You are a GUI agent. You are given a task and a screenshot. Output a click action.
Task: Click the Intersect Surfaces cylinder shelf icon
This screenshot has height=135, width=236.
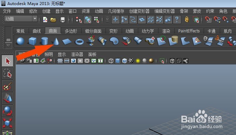pyautogui.click(x=173, y=41)
